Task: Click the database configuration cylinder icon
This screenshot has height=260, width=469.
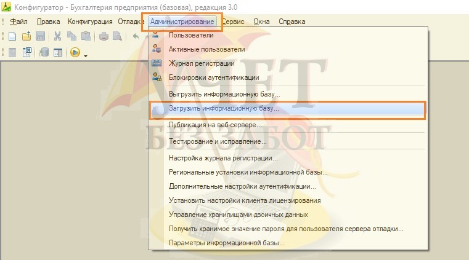Action: pos(44,53)
